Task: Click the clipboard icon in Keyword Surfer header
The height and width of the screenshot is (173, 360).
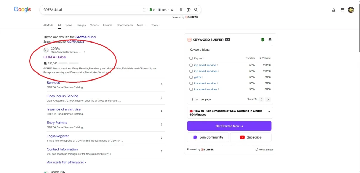Action: (270, 40)
